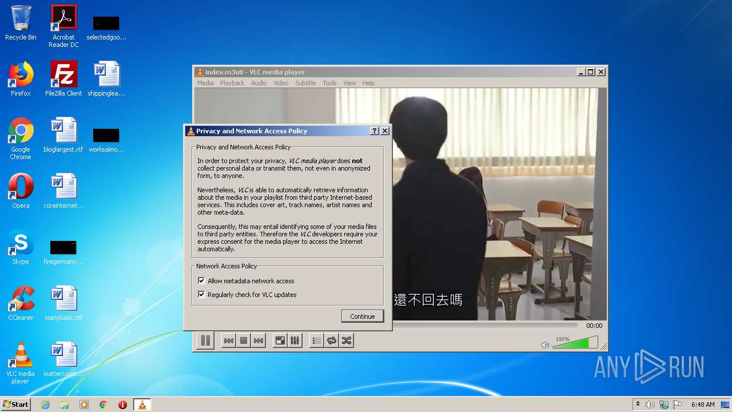Select the coreinternet... document icon

click(x=63, y=191)
